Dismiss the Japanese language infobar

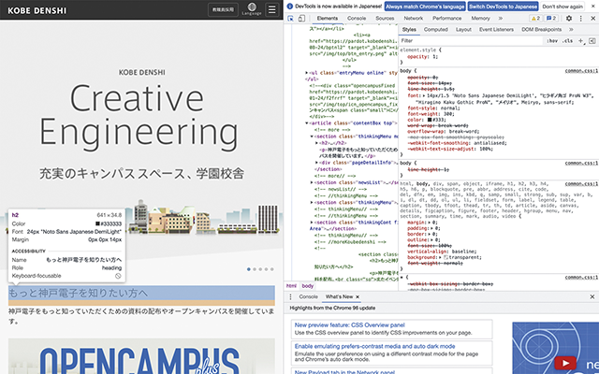[592, 7]
